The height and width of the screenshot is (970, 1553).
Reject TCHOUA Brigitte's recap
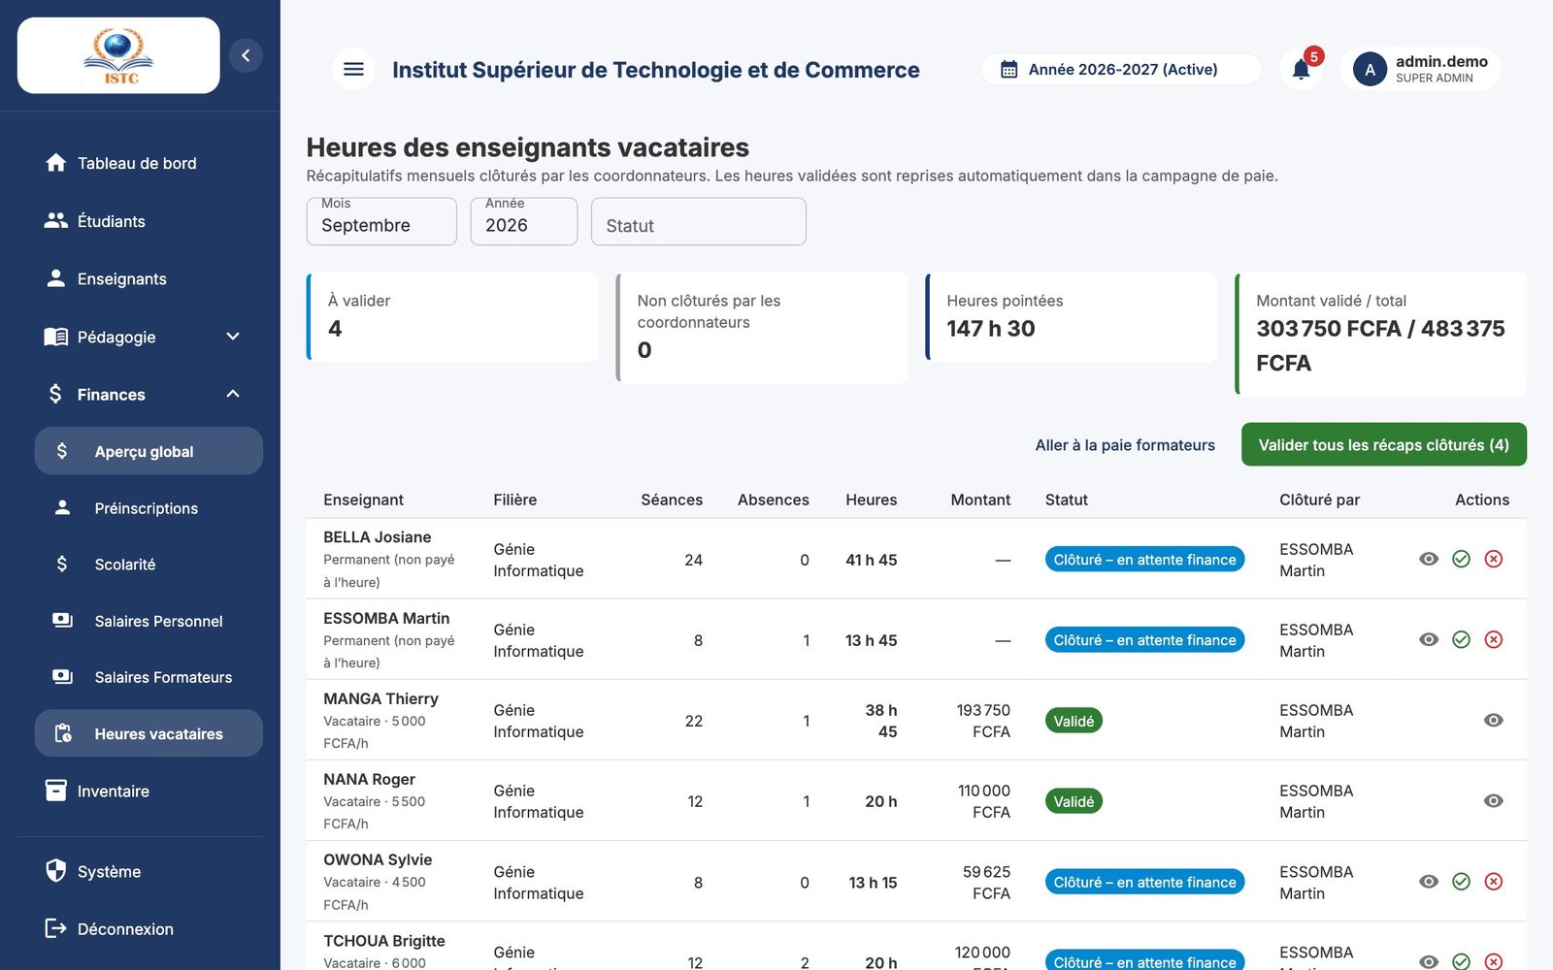click(1494, 961)
